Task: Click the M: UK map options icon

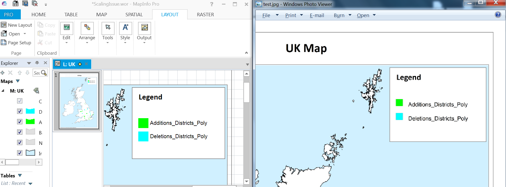Action: pos(37,91)
